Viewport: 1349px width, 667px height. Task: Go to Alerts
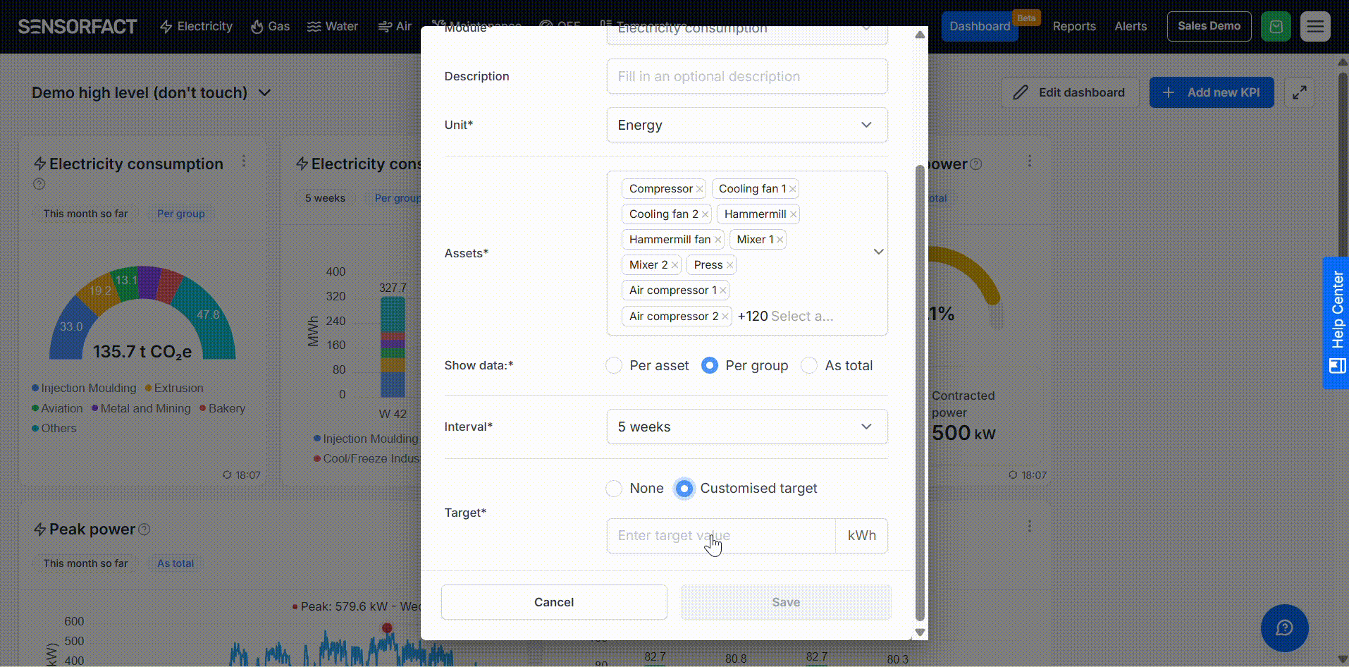pos(1131,26)
